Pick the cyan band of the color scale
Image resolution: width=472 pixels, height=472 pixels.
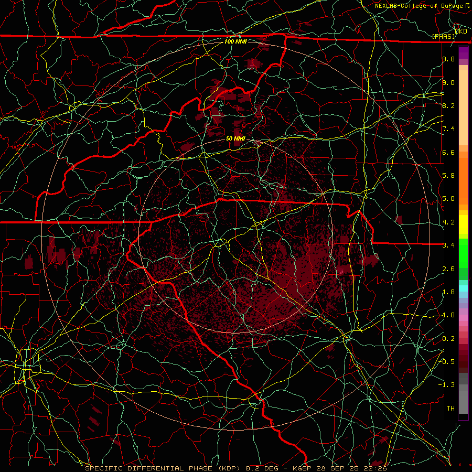coord(463,288)
